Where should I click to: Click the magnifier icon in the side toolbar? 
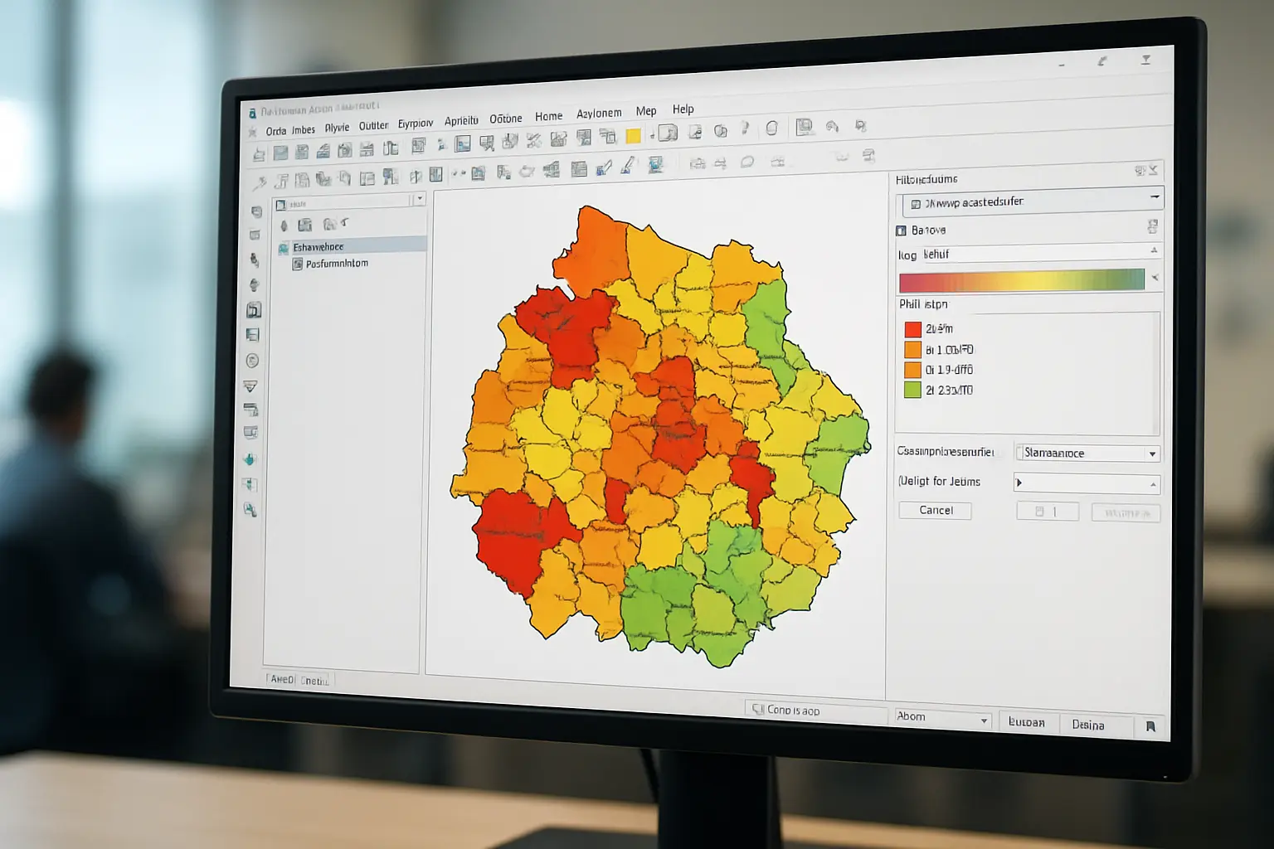(x=250, y=510)
